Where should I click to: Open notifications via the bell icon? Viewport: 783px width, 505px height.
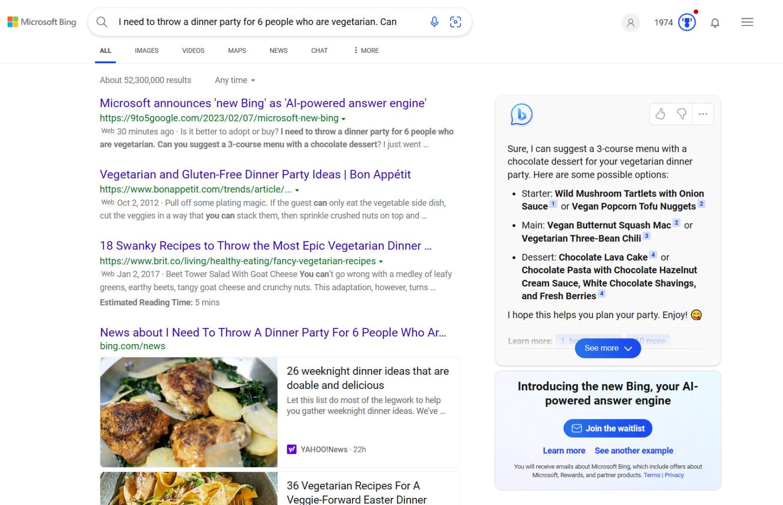click(715, 22)
